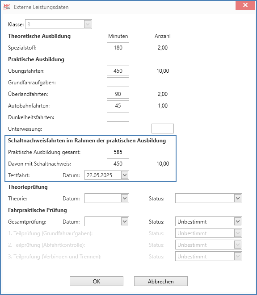Click the empty Dunkelheitsfahrten minutes field
This screenshot has height=295, width=257.
click(118, 117)
